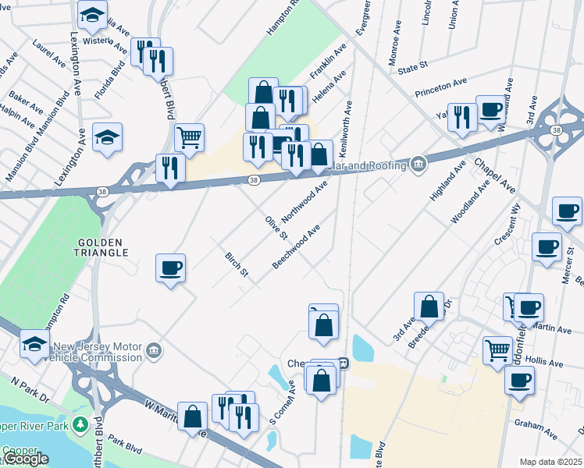This screenshot has height=468, width=584.
Task: Select the shopping bag marker on W Marlton Pike
Action: pos(193,418)
